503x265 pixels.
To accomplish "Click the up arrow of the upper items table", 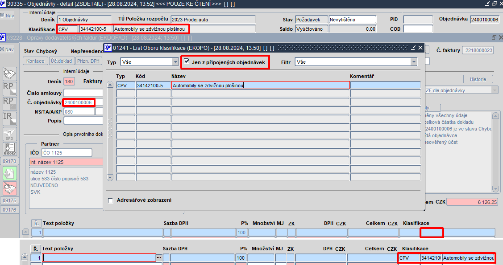I will pyautogui.click(x=26, y=232).
